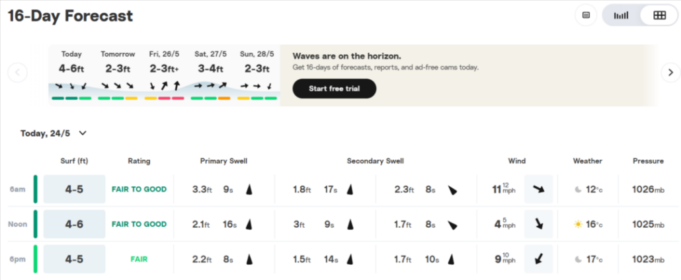The width and height of the screenshot is (681, 280).
Task: Open the calendar date picker icon
Action: [586, 15]
